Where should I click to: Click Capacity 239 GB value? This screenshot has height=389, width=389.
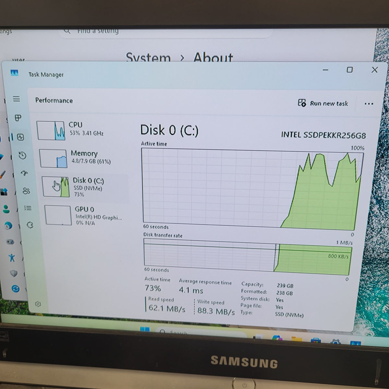[285, 286]
